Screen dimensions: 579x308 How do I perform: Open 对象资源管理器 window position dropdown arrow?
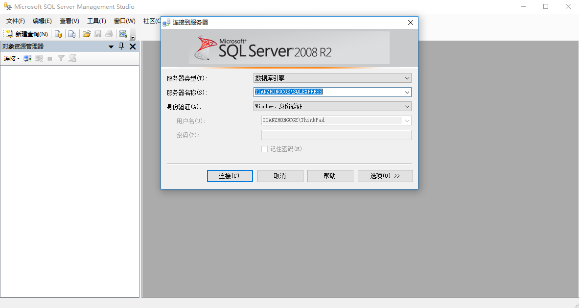[111, 47]
